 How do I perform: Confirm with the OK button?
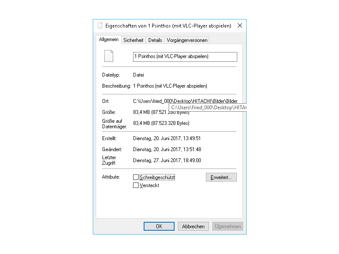point(159,226)
